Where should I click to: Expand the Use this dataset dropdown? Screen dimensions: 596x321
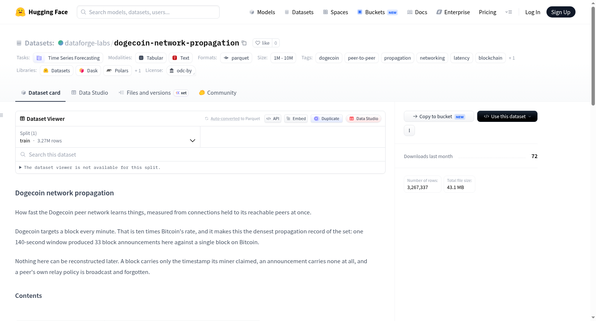point(507,116)
